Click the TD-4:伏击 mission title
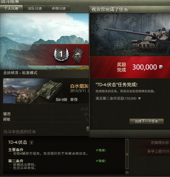This screenshot has width=170, height=177. 18,142
